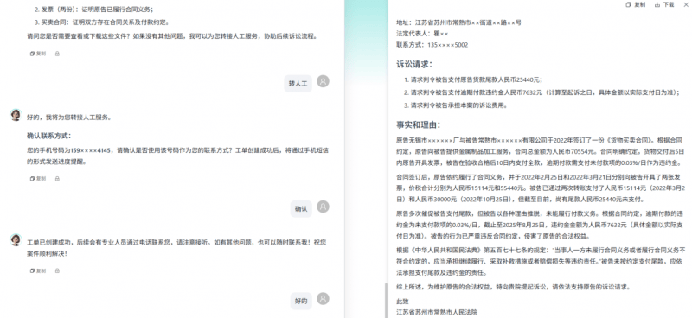
Task: Select the last 好的 message bubble
Action: pyautogui.click(x=301, y=301)
